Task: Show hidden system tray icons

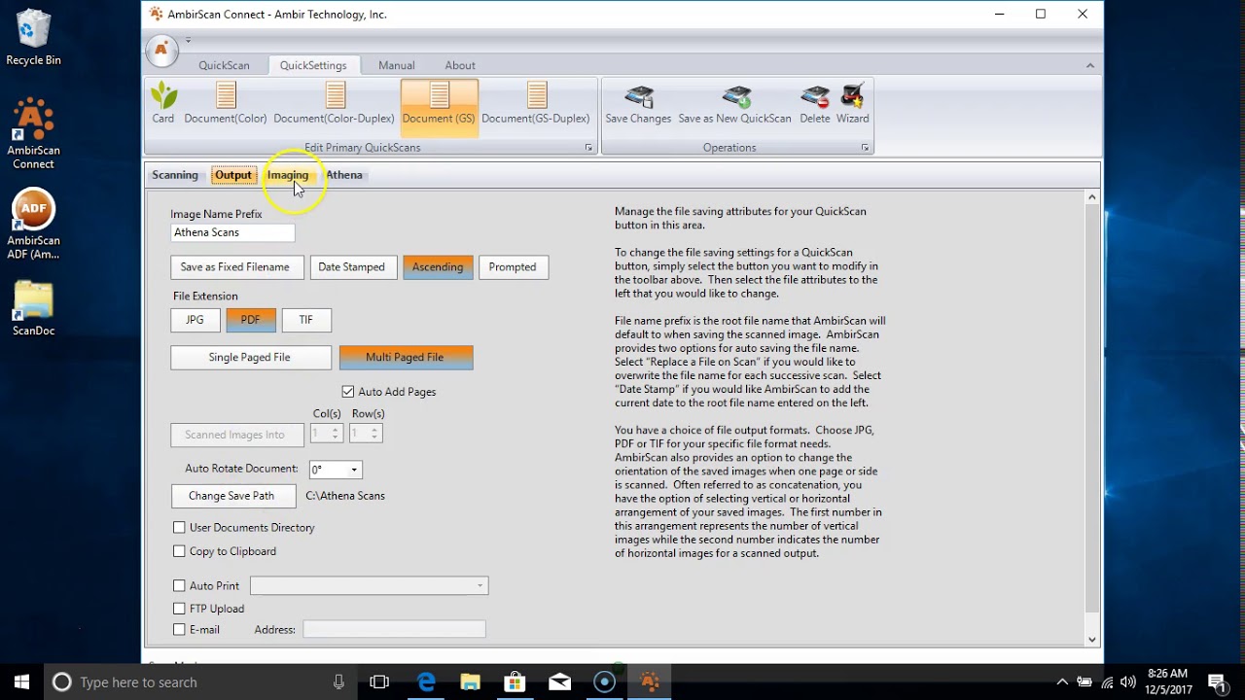Action: (x=1062, y=682)
